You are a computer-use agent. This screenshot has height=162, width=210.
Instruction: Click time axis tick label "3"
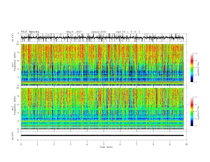tap(71, 144)
